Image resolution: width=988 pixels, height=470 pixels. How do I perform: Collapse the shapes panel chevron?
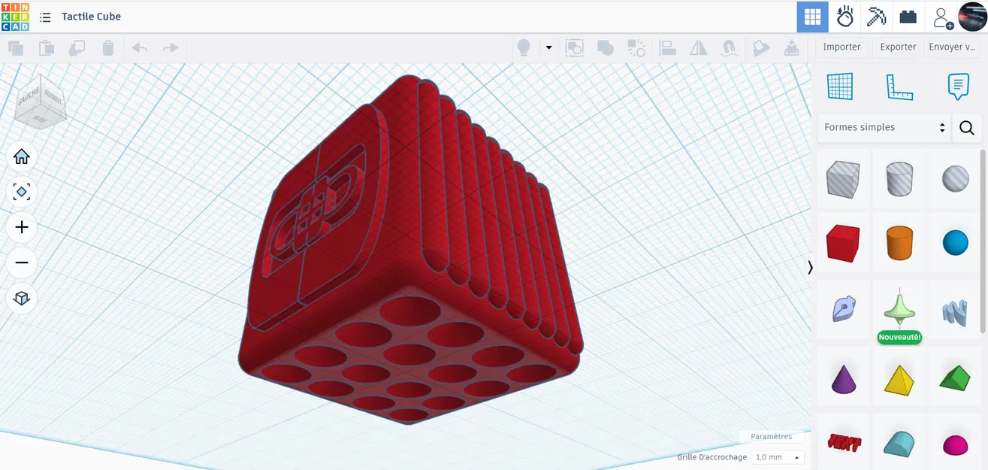click(x=810, y=268)
